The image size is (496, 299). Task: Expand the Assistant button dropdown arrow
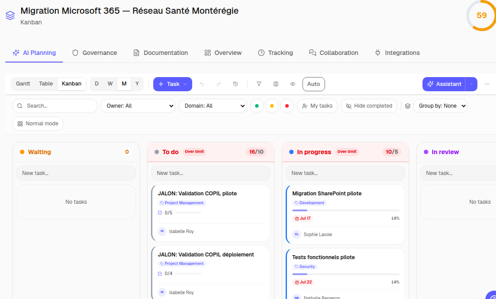(x=471, y=84)
